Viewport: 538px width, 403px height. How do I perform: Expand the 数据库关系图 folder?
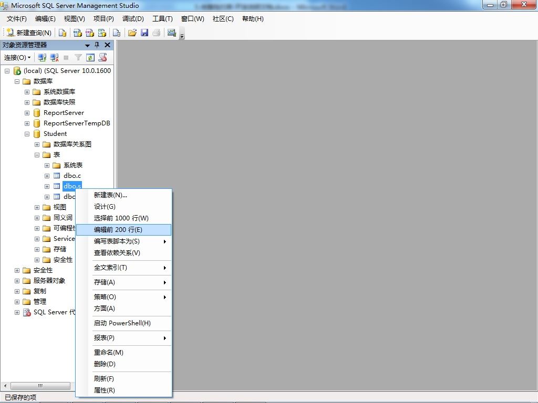click(37, 145)
